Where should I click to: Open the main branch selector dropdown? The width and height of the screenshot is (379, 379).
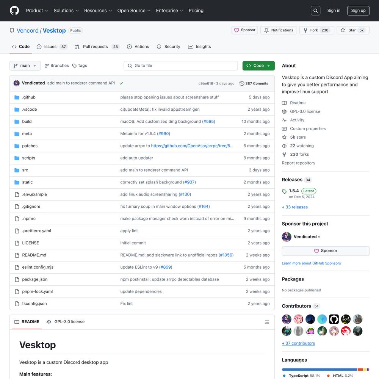tap(25, 66)
